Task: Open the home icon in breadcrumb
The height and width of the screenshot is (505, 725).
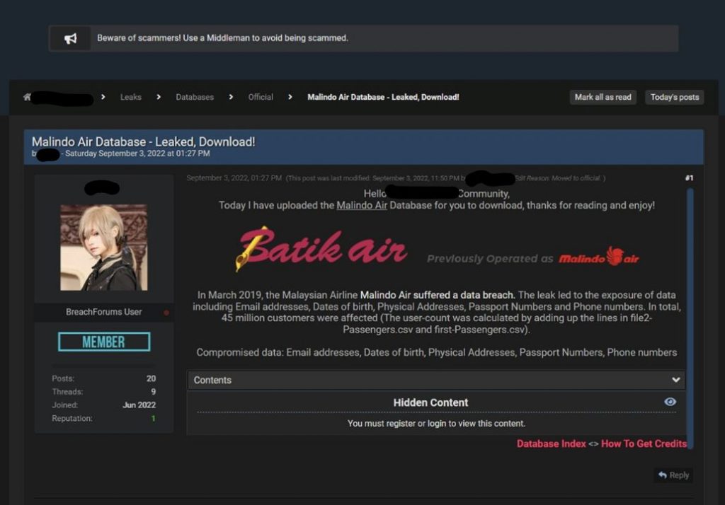Action: 27,97
